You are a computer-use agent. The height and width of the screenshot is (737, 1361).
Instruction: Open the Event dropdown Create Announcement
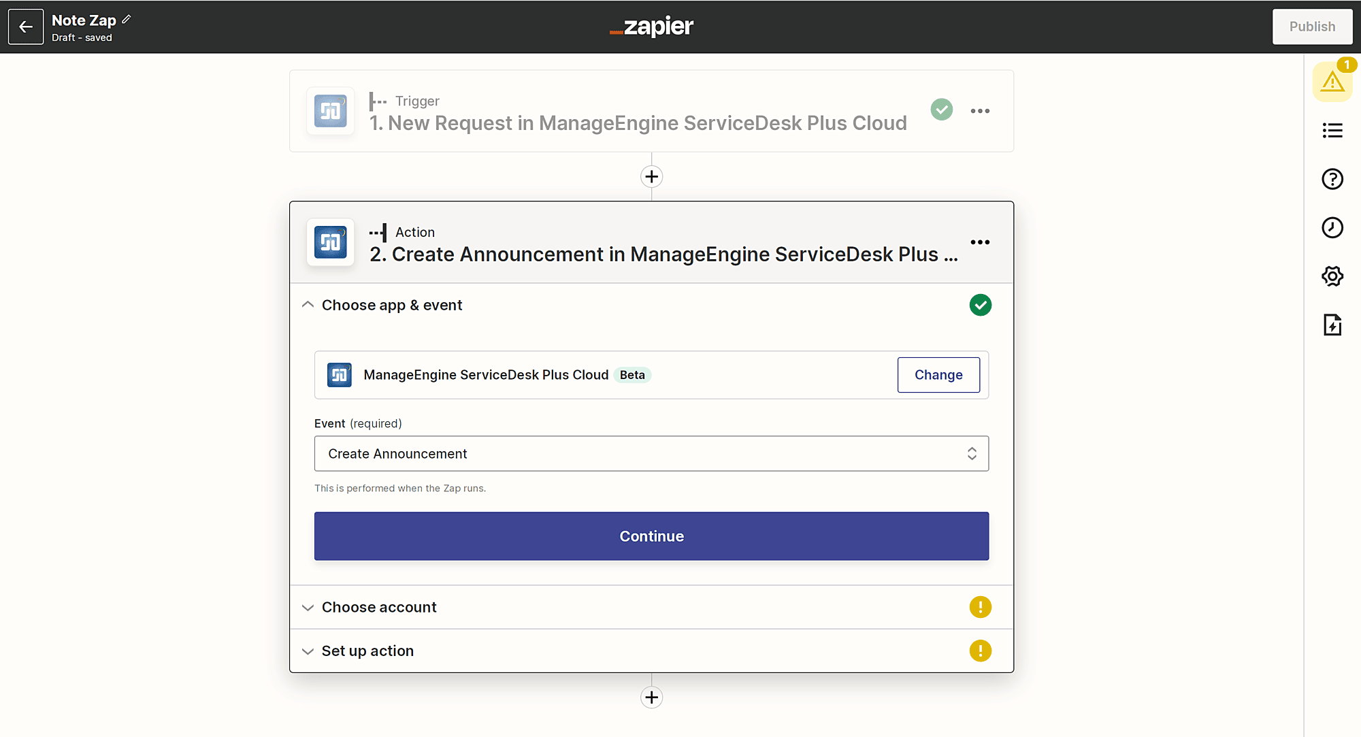click(651, 453)
